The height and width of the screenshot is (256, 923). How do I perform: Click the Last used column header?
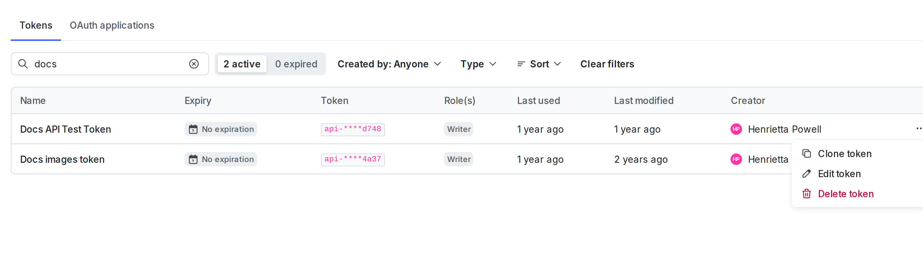(x=538, y=100)
